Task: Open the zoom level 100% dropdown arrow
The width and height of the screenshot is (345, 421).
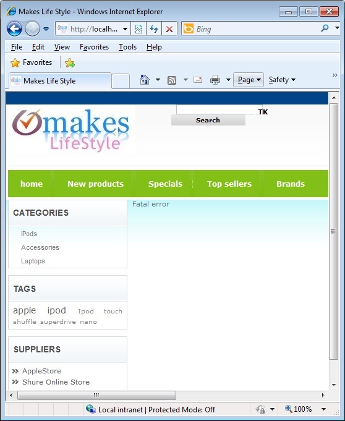Action: pyautogui.click(x=323, y=409)
